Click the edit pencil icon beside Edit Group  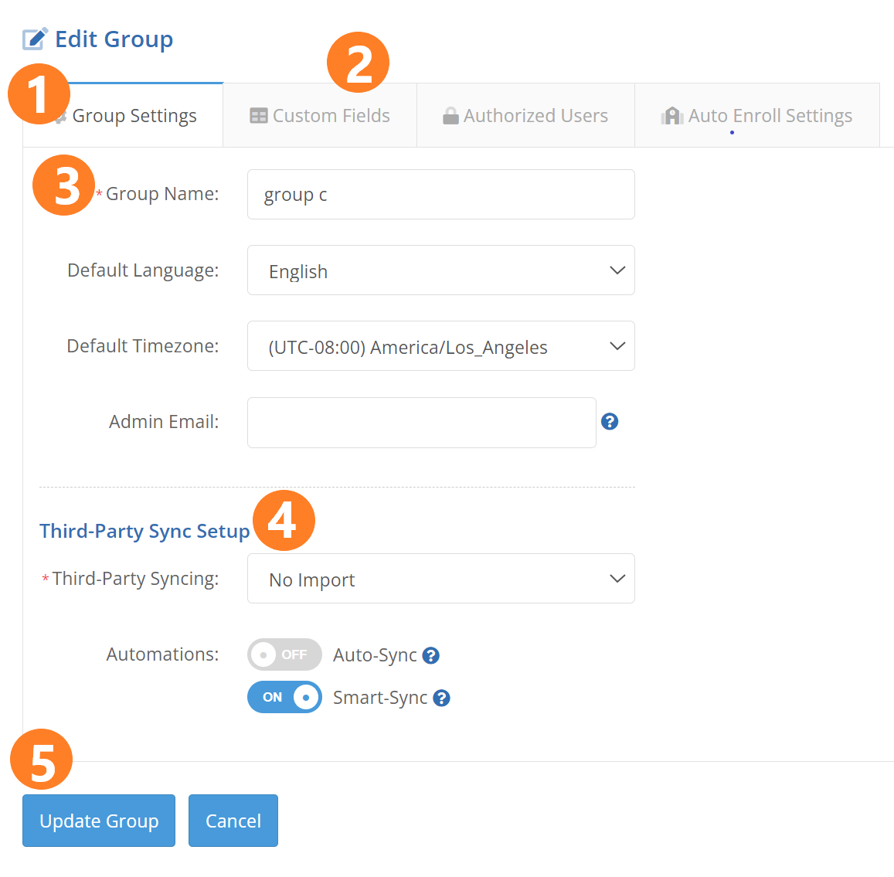click(34, 37)
